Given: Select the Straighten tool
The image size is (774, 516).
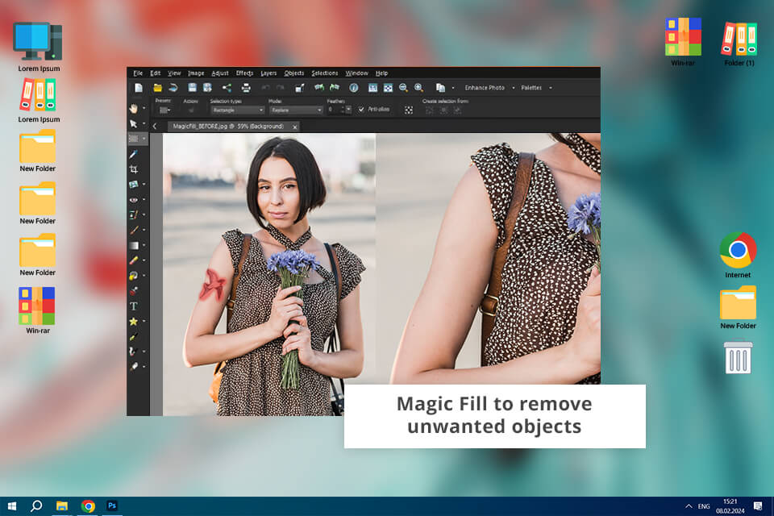Looking at the screenshot, I should coord(133,184).
